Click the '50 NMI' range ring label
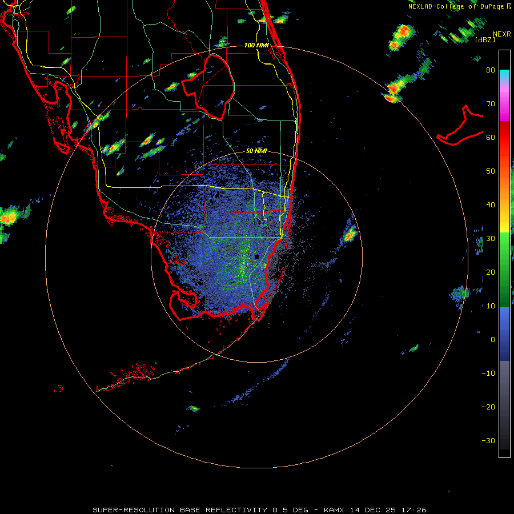514x514 pixels. (x=256, y=151)
